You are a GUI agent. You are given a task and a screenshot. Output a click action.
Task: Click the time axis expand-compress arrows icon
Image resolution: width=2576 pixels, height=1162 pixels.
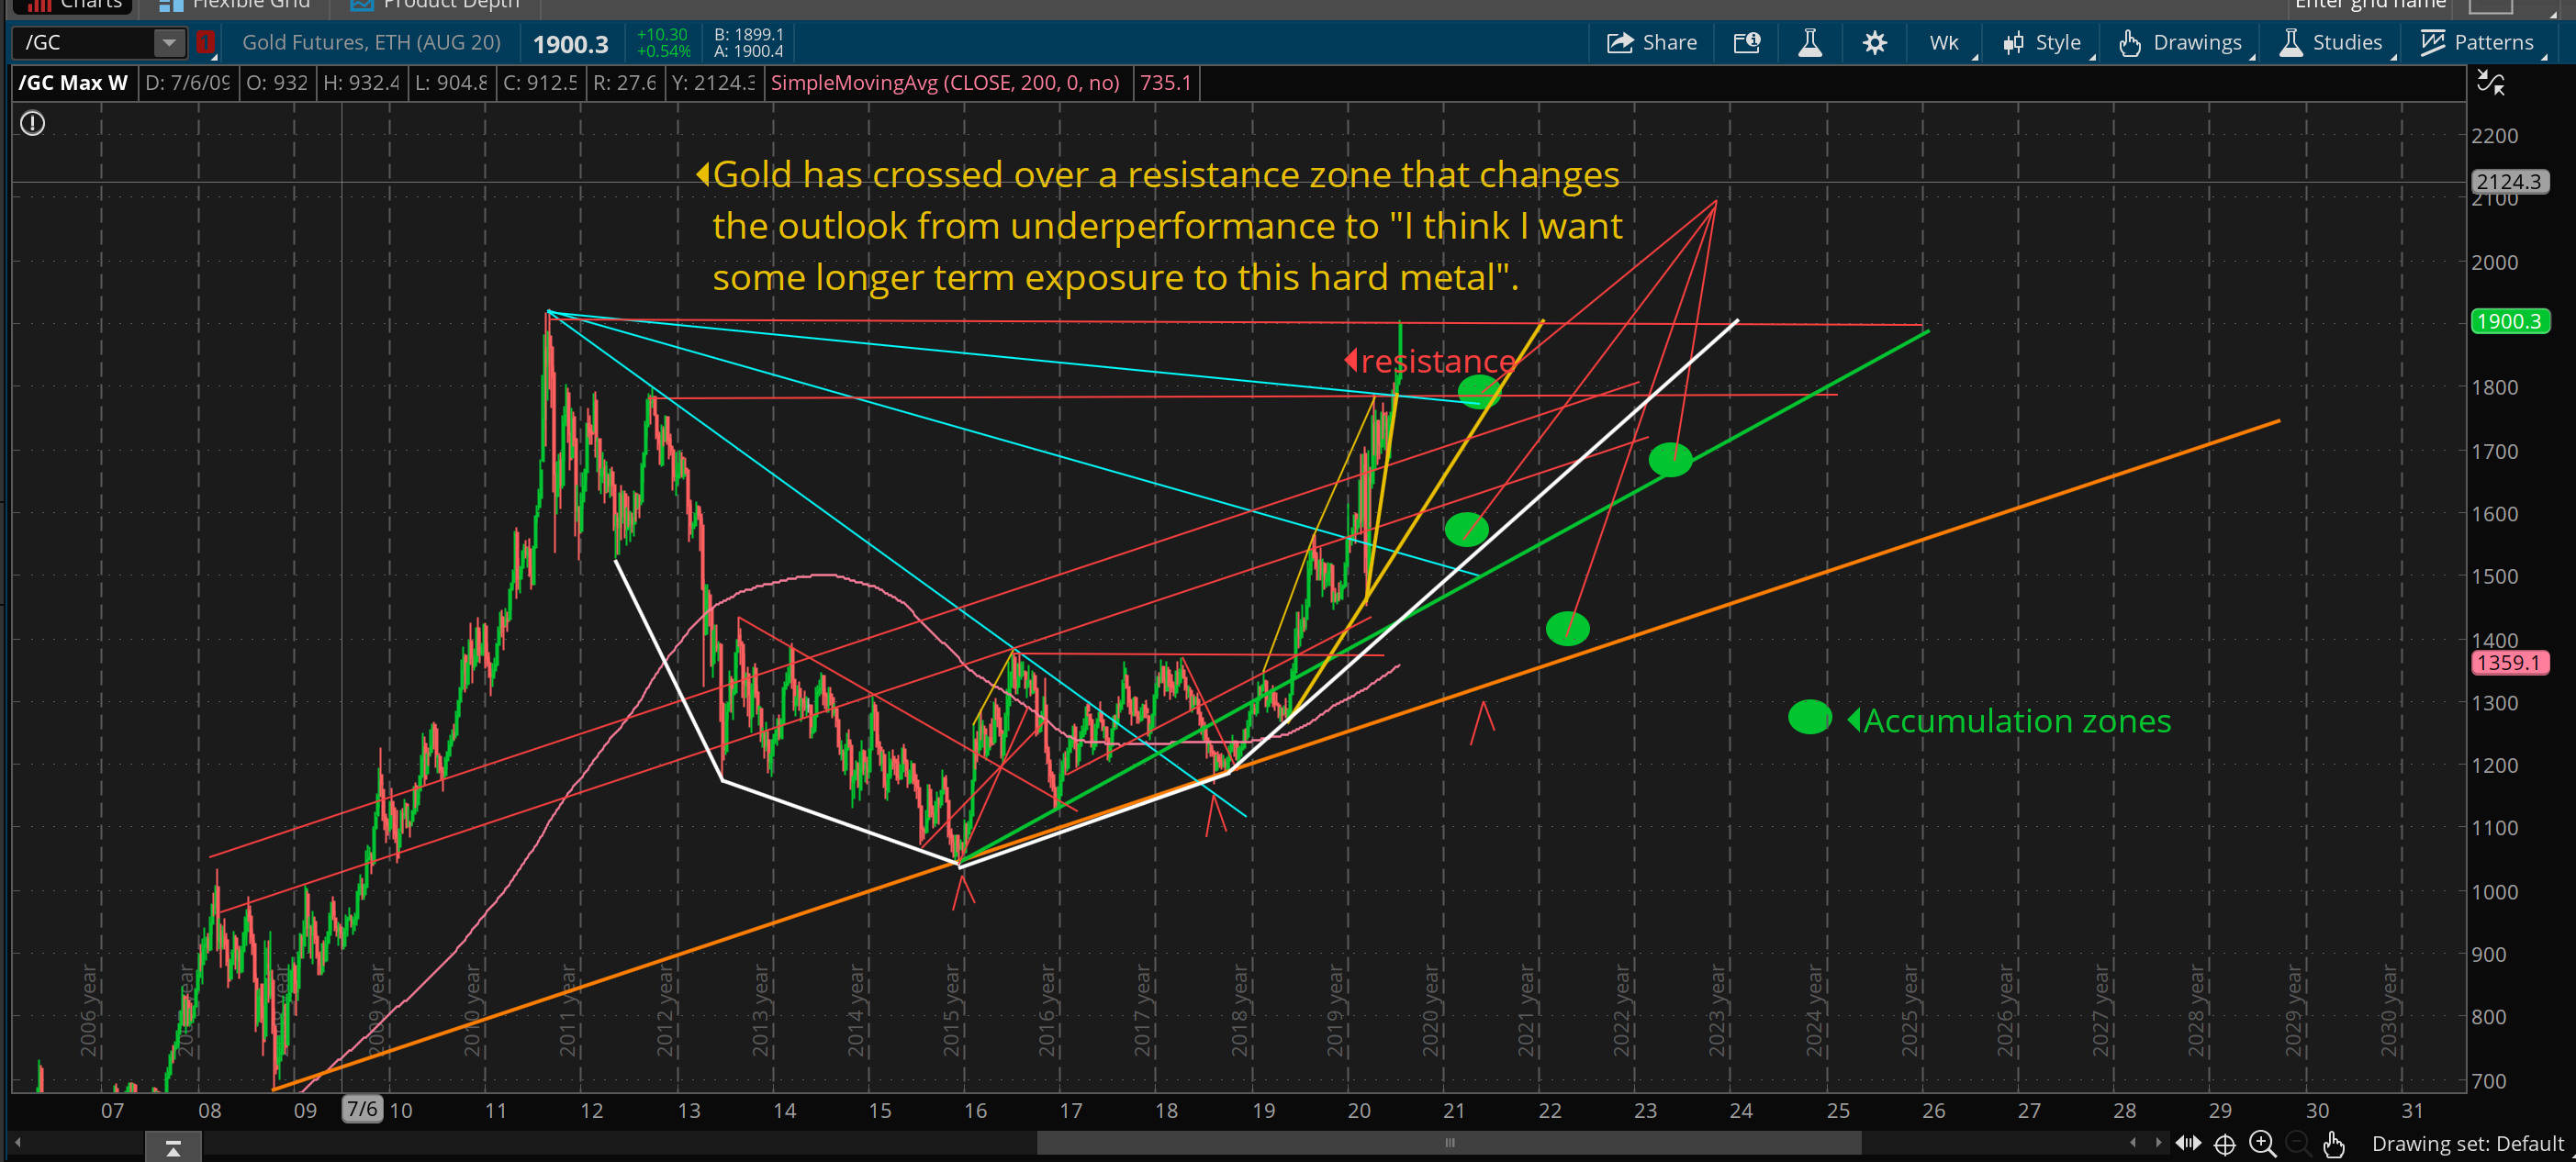coord(2188,1143)
